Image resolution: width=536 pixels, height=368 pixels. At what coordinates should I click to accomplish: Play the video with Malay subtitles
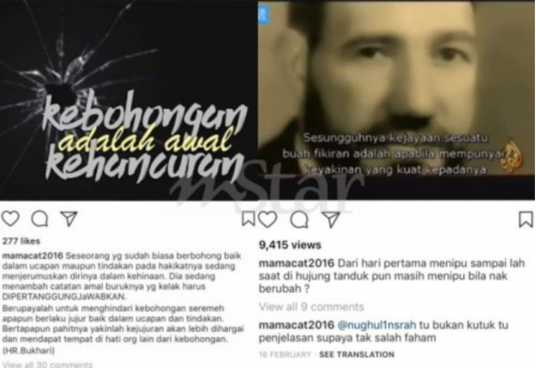396,100
